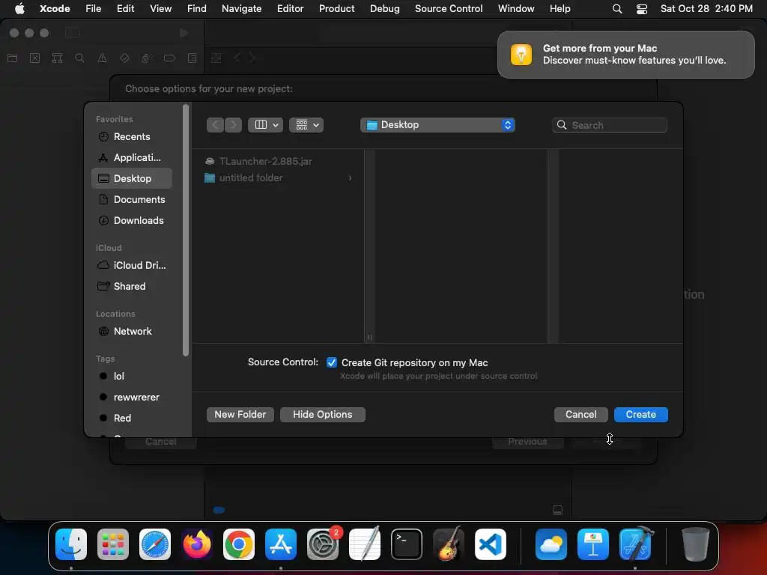
Task: Select Documents in the sidebar
Action: click(x=132, y=199)
